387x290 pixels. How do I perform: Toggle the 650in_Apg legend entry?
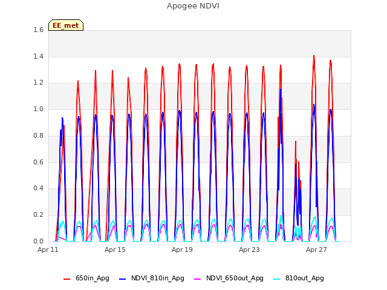(x=86, y=278)
